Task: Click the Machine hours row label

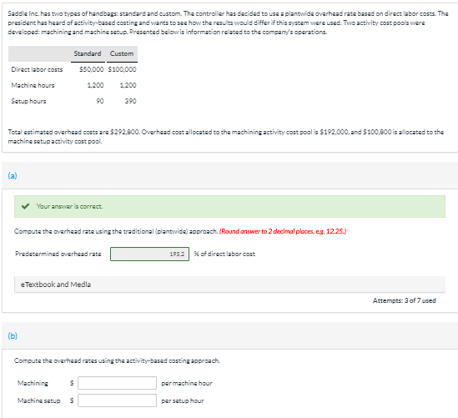Action: (x=33, y=85)
